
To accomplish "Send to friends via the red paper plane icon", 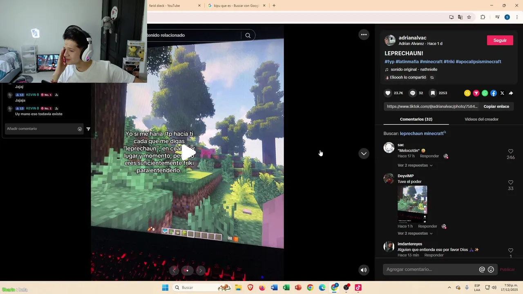I will click(x=476, y=93).
